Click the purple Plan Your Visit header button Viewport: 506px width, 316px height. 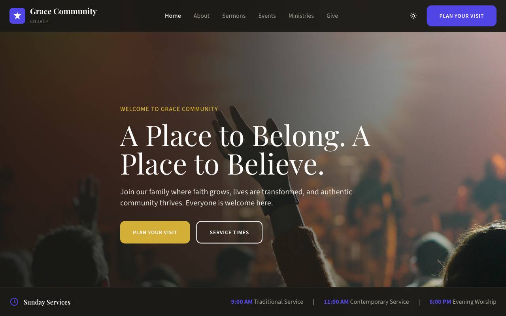461,16
